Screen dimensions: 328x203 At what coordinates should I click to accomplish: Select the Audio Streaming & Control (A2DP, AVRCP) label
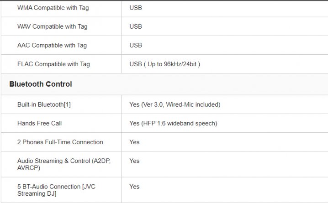point(64,164)
